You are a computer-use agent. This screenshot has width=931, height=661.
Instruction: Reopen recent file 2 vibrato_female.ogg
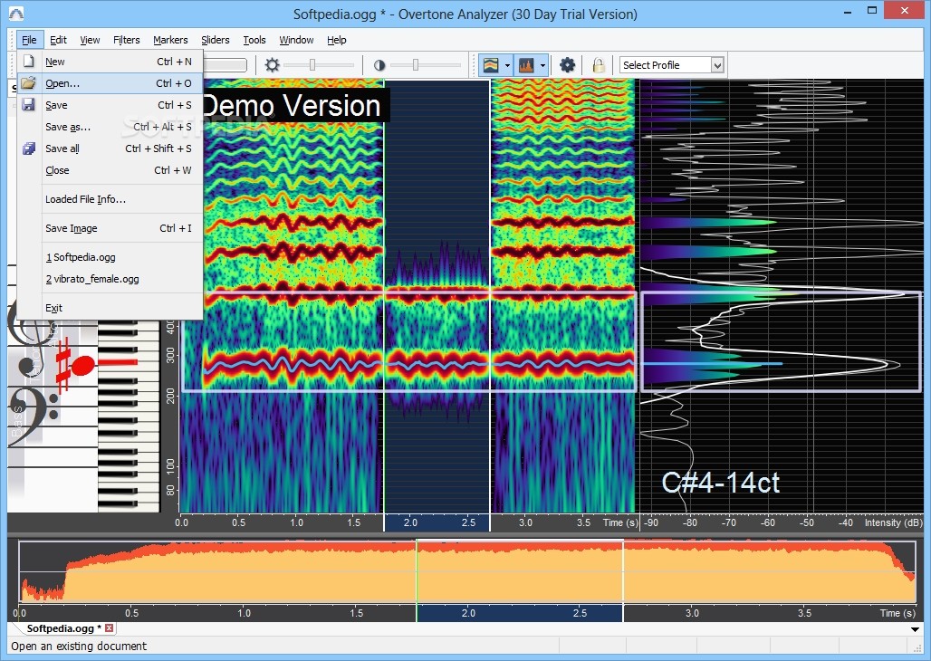pos(110,279)
